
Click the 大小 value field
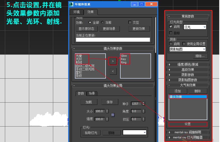pyautogui.click(x=100, y=111)
